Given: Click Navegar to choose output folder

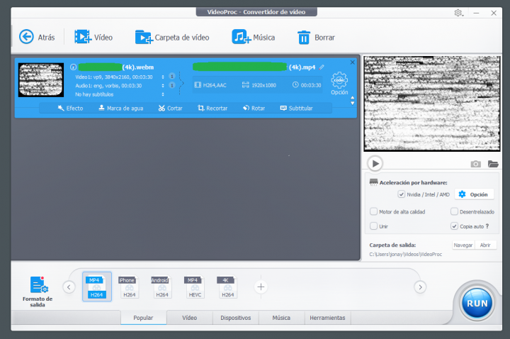Looking at the screenshot, I should point(463,245).
